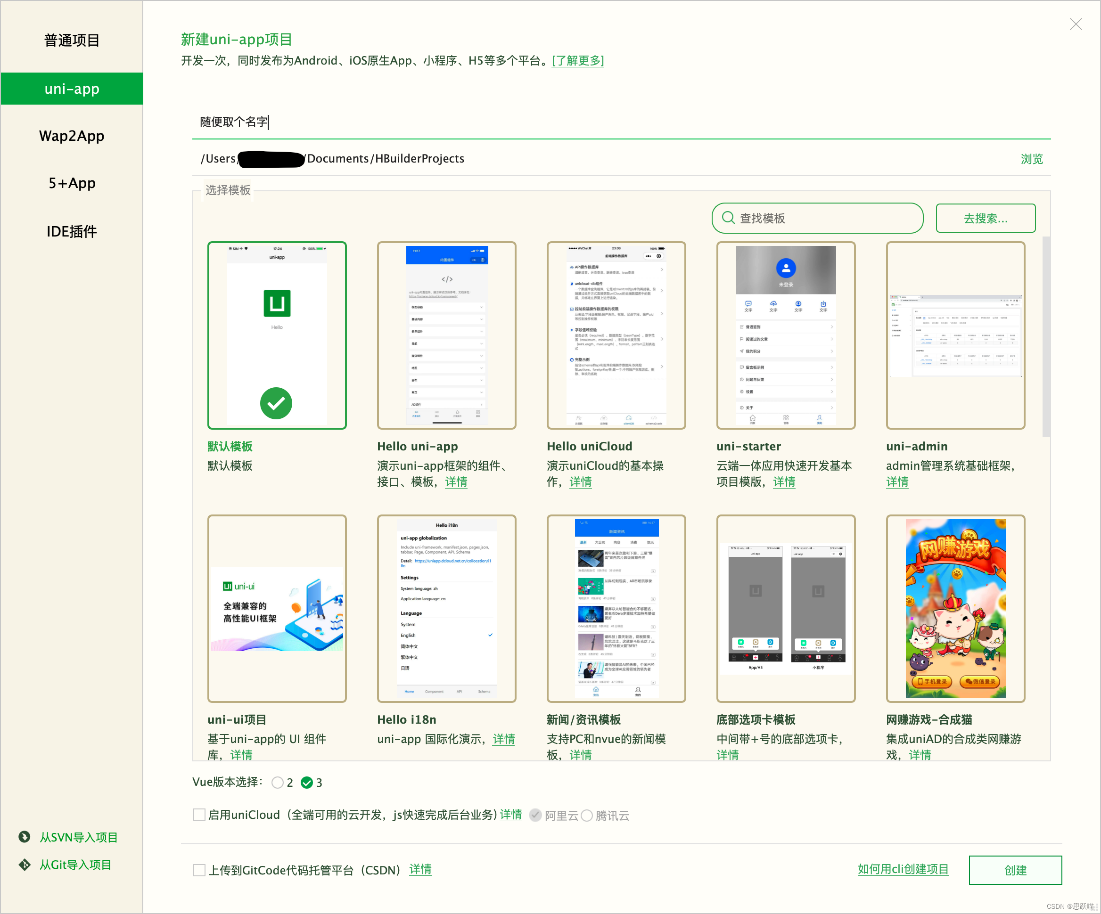Image resolution: width=1101 pixels, height=914 pixels.
Task: Open the IDE插件 tab
Action: tap(72, 231)
